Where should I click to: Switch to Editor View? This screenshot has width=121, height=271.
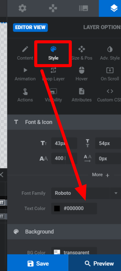(30, 27)
